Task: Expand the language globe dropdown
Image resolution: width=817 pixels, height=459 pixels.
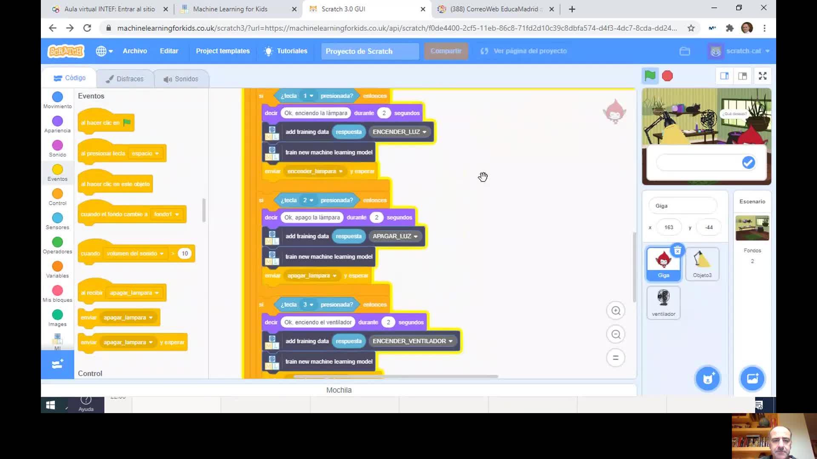Action: (x=104, y=51)
